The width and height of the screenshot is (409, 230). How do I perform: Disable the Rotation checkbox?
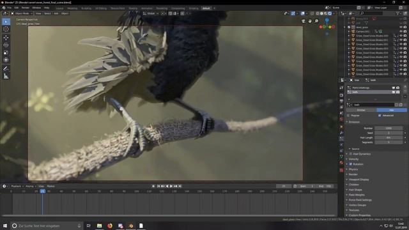tap(351, 164)
